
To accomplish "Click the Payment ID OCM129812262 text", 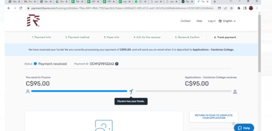I will click(x=102, y=64).
